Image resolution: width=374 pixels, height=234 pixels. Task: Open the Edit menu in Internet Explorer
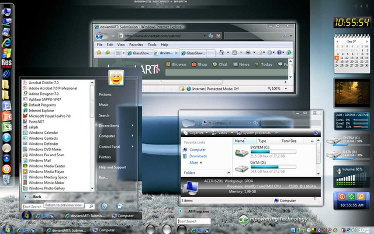pyautogui.click(x=110, y=44)
